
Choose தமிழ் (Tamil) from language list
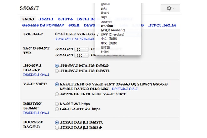click(104, 8)
